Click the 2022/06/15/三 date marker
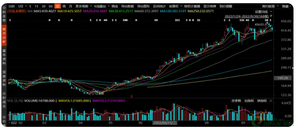Image resolution: width=296 pixels, height=129 pixels. 165,123
